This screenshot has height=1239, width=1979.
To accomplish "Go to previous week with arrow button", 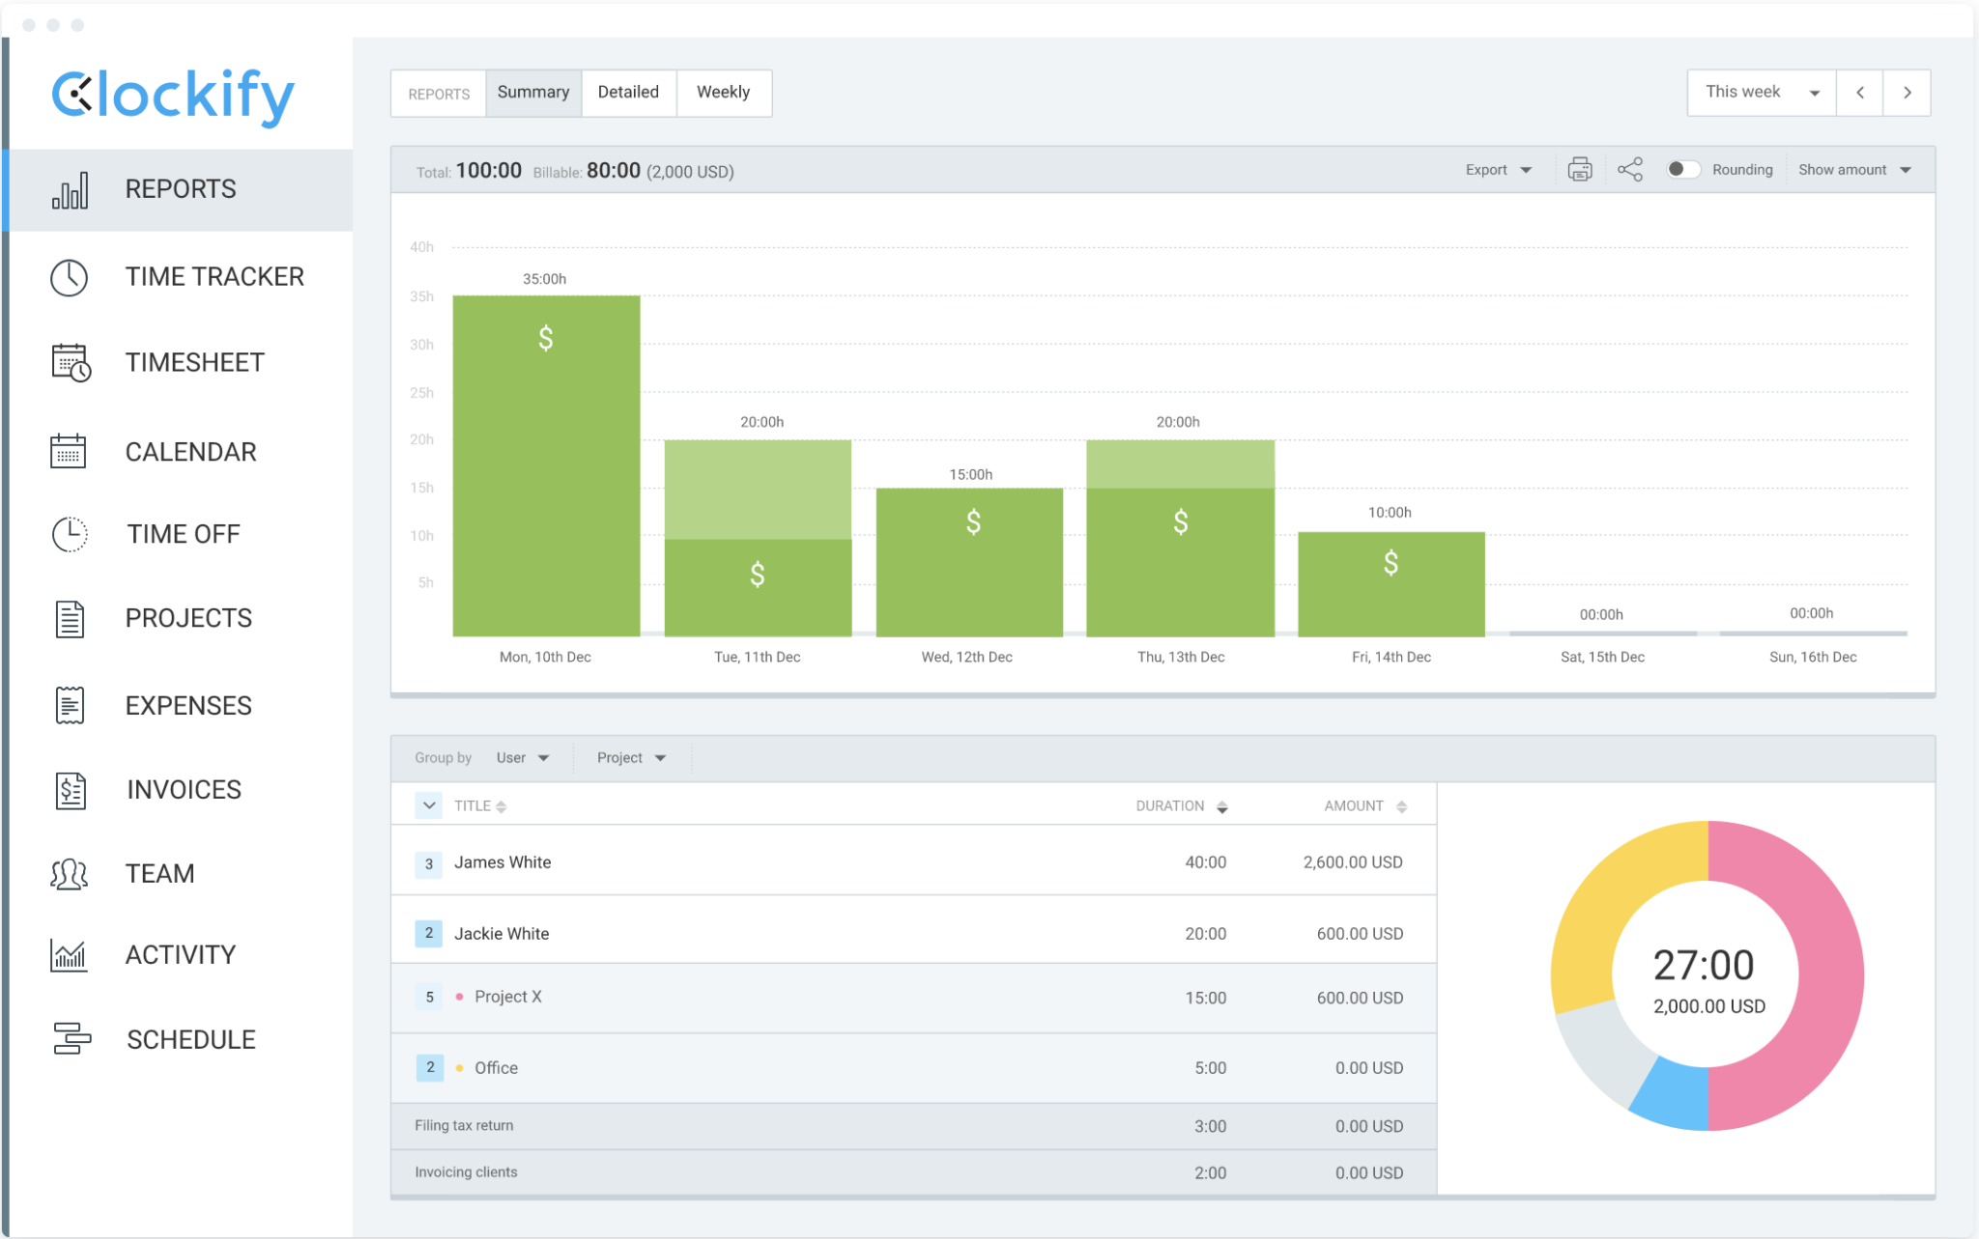I will (x=1859, y=92).
